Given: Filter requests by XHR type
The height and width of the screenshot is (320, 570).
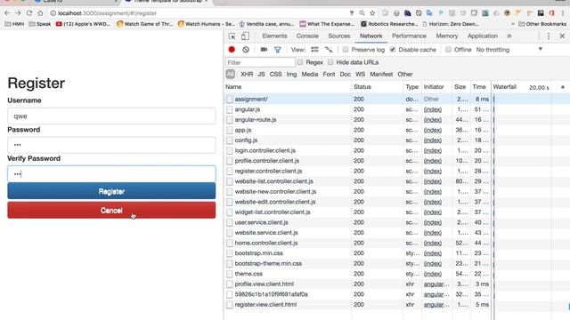Looking at the screenshot, I should click(x=247, y=74).
